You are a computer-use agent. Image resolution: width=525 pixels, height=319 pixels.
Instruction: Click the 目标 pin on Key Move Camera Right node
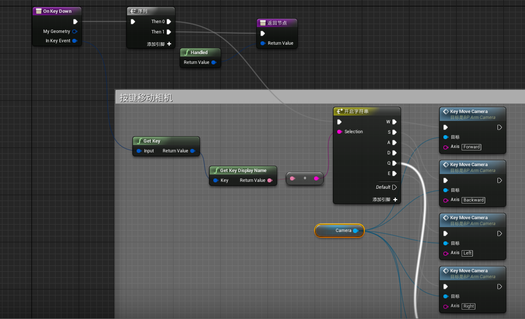point(446,296)
